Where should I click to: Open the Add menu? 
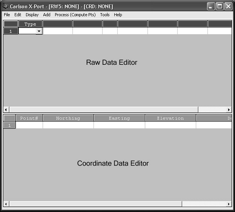47,15
